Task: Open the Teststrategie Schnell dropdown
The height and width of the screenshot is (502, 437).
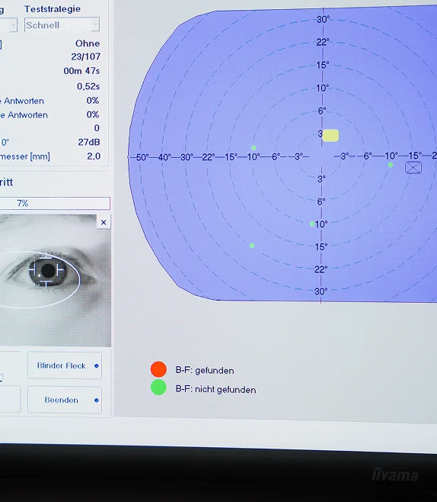Action: (x=62, y=24)
